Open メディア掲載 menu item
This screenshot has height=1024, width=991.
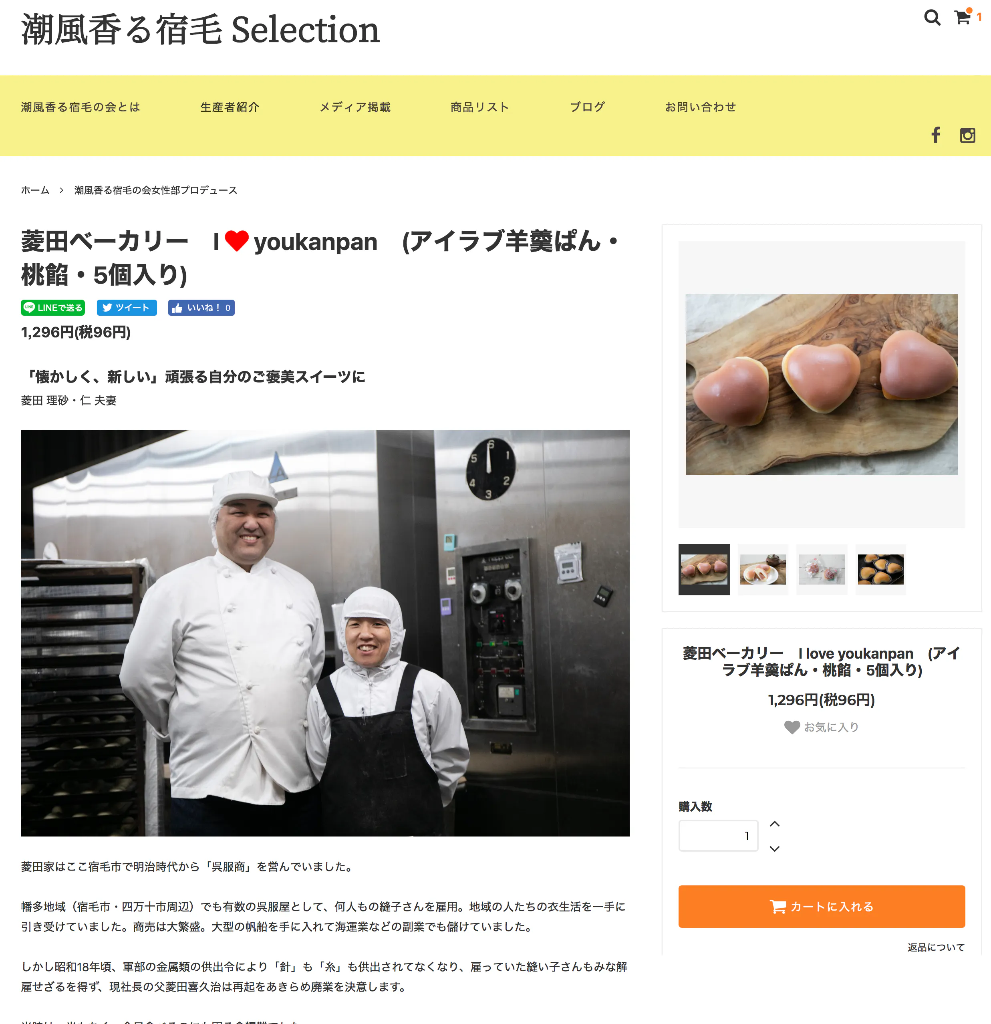(x=355, y=107)
